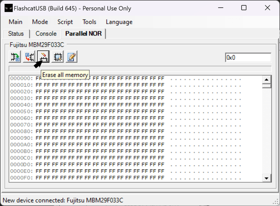This screenshot has width=280, height=206.
Task: Switch to the Console tab
Action: pyautogui.click(x=46, y=34)
